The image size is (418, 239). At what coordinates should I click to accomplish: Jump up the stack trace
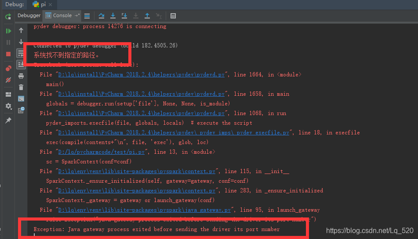tap(21, 30)
